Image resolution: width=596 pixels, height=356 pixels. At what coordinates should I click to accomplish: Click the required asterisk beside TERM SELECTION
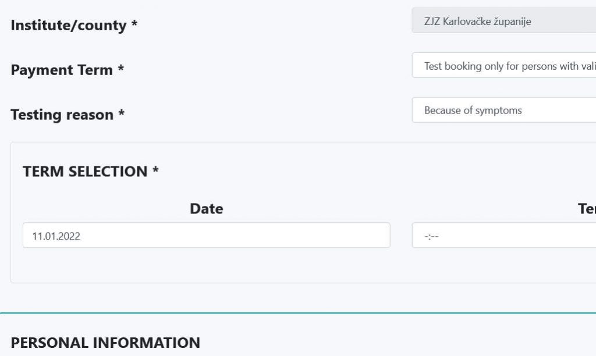[155, 170]
